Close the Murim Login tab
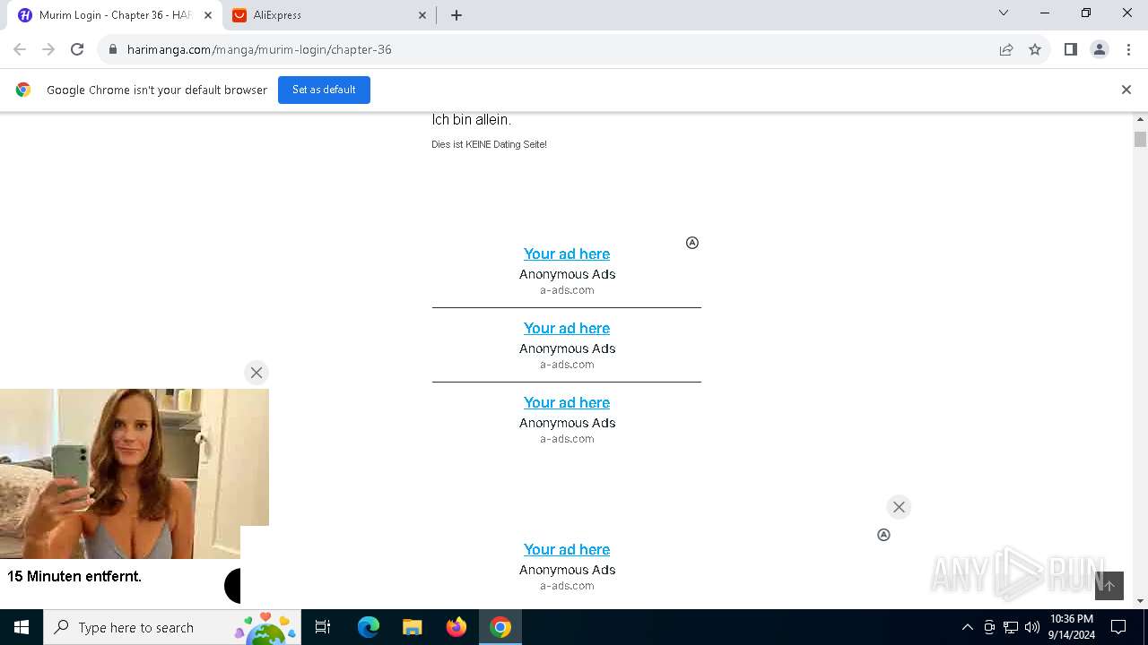The image size is (1148, 645). pos(207,15)
